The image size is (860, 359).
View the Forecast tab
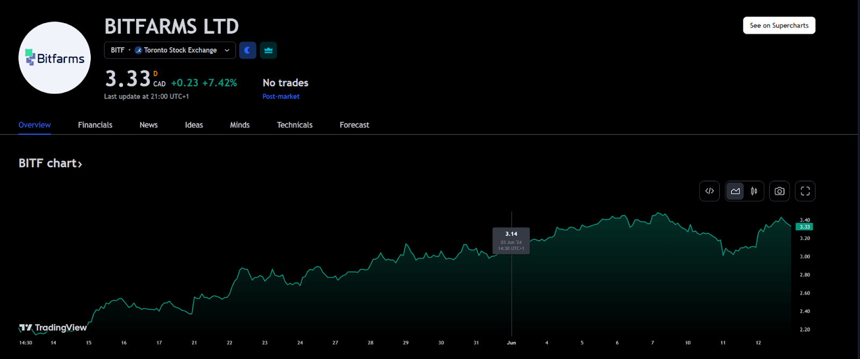[x=354, y=124]
